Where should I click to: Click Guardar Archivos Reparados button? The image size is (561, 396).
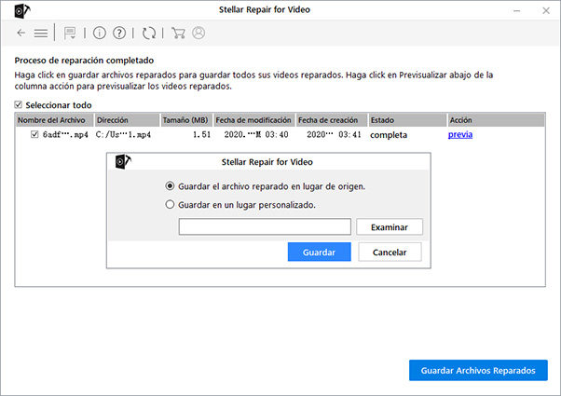[x=478, y=370]
